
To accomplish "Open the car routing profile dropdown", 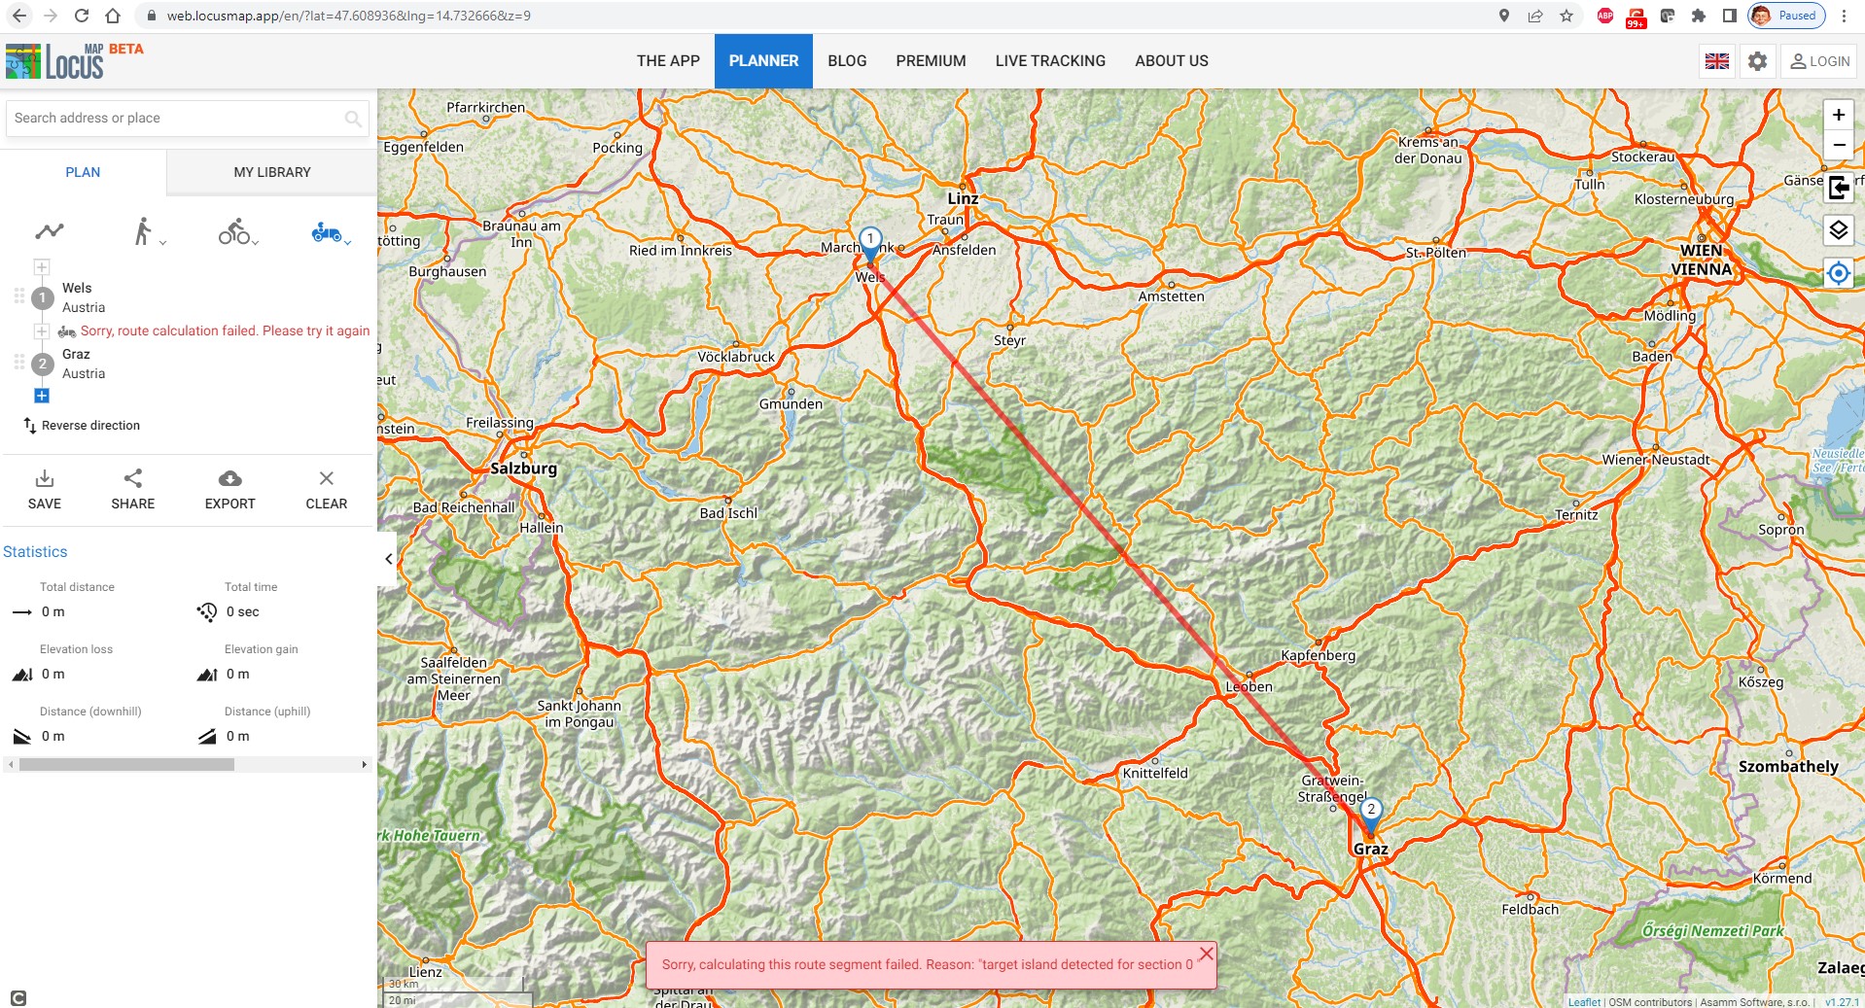I will pos(330,232).
